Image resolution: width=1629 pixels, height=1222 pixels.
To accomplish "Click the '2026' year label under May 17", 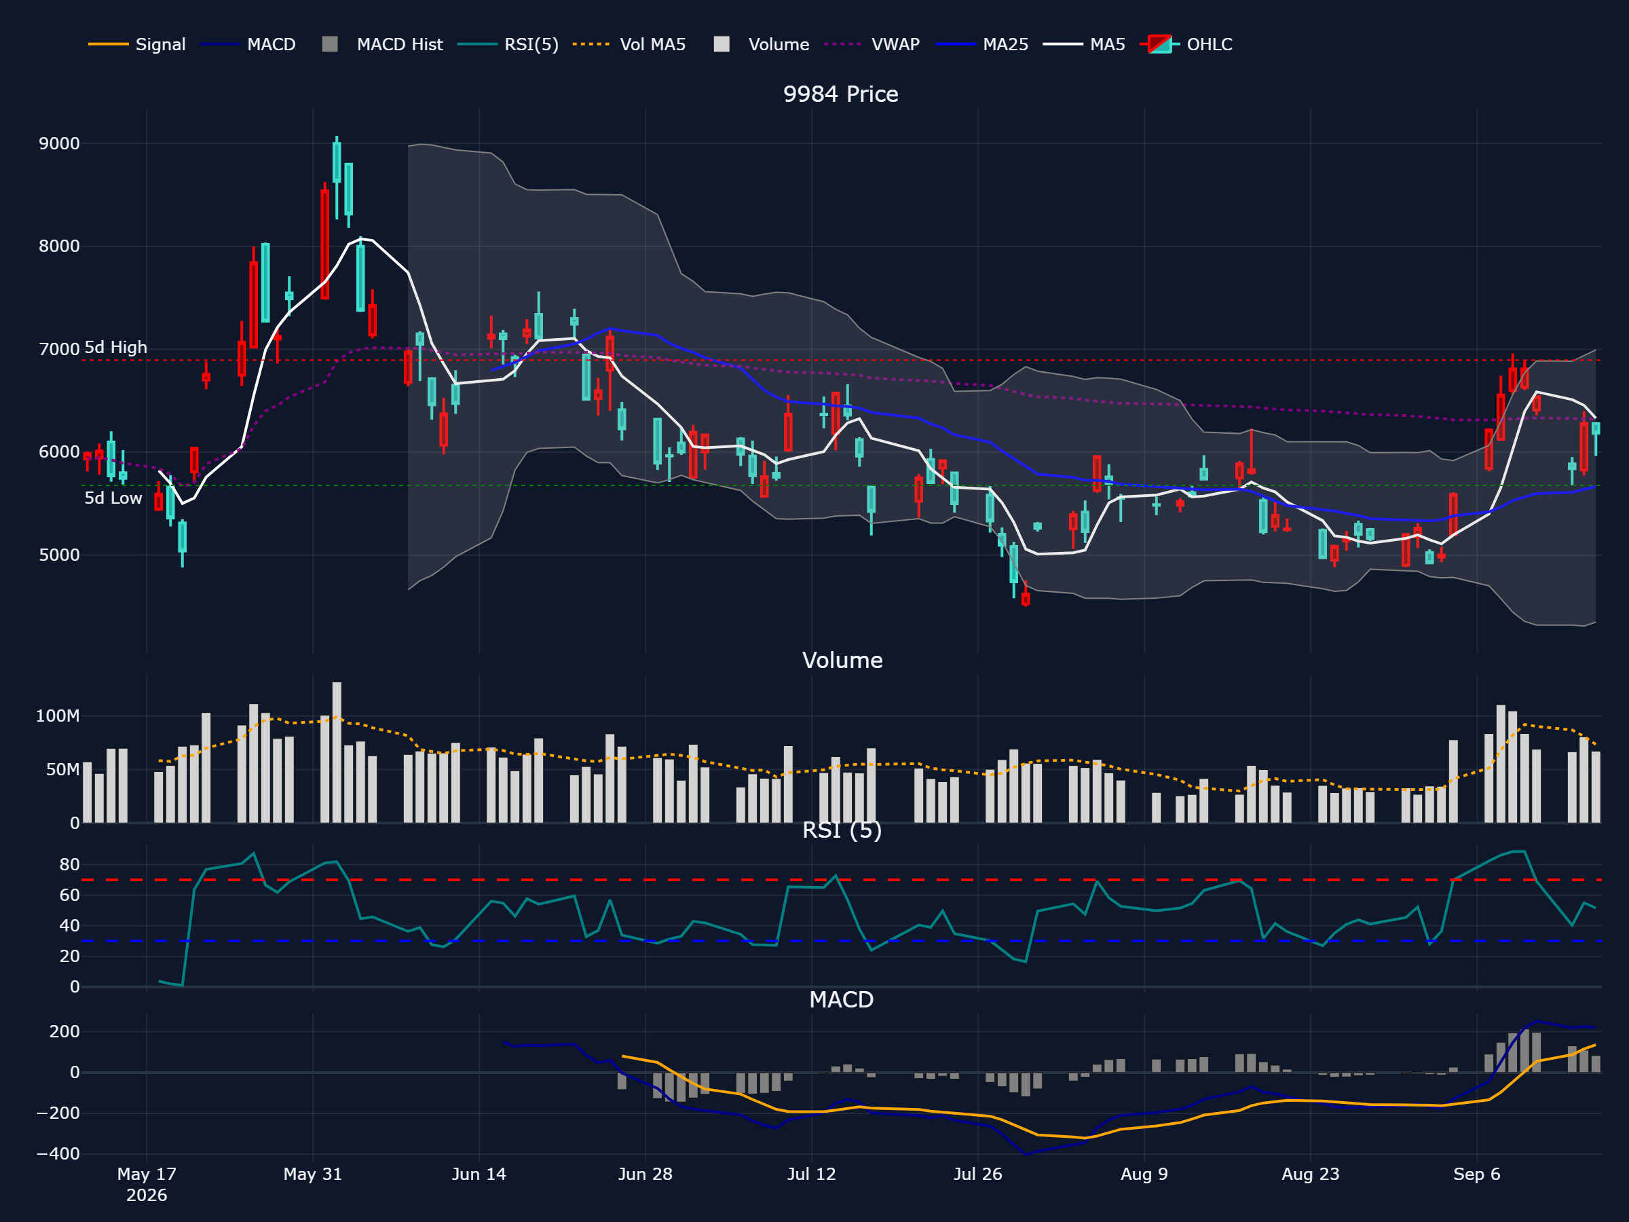I will coord(147,1196).
